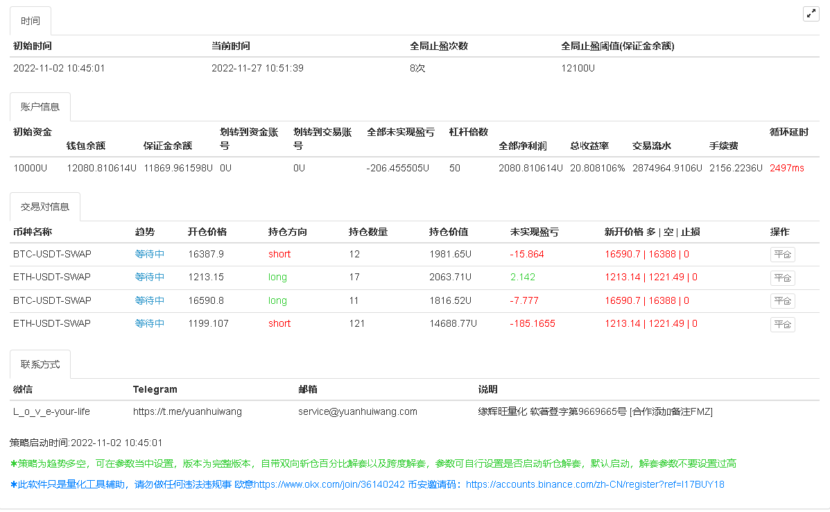Image resolution: width=830 pixels, height=512 pixels.
Task: Open the OKX join invitation link
Action: point(329,485)
